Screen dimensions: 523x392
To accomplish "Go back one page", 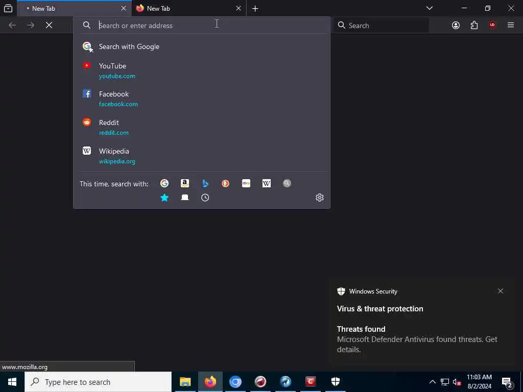I will tap(12, 26).
